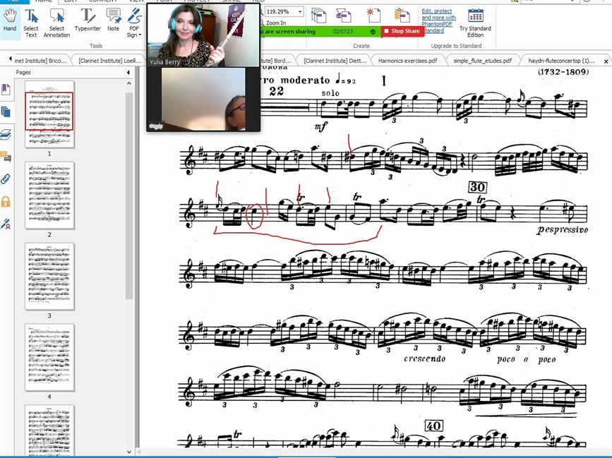This screenshot has width=612, height=458.
Task: Add a Note comment
Action: click(114, 20)
